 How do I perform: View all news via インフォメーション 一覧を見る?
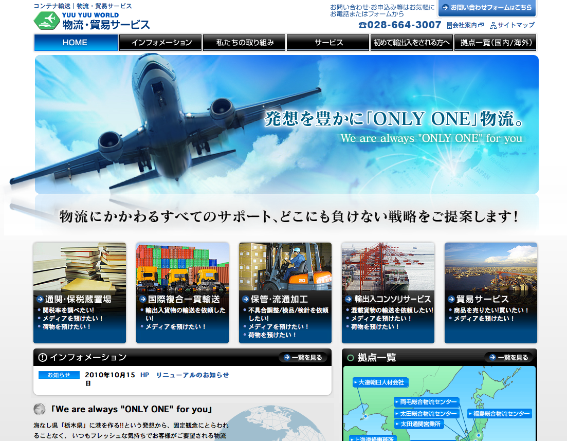tap(303, 357)
